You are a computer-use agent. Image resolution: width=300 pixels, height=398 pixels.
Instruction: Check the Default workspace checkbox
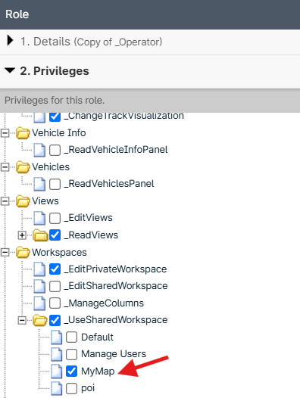point(71,337)
